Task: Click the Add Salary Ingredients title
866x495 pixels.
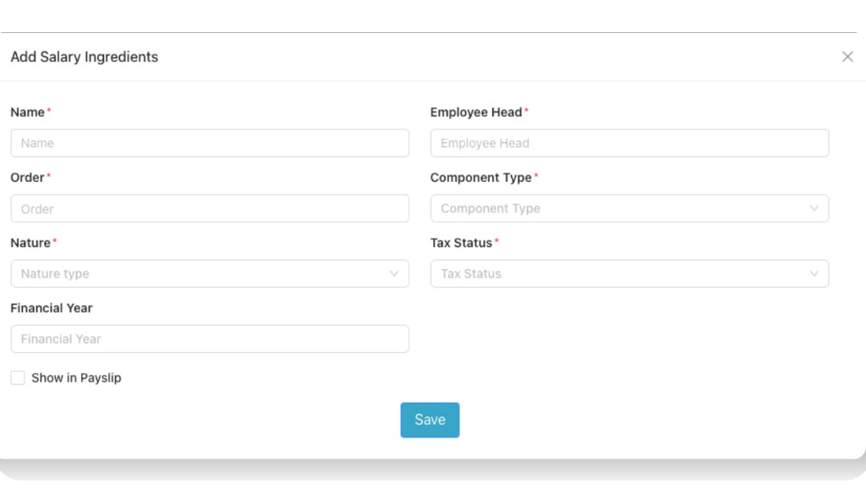Action: [x=84, y=57]
